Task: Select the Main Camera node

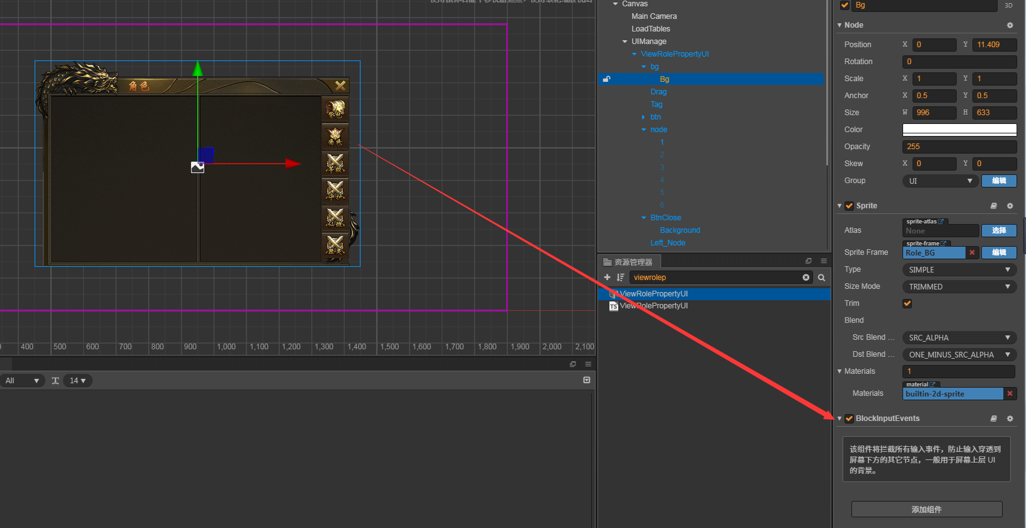Action: coord(654,16)
